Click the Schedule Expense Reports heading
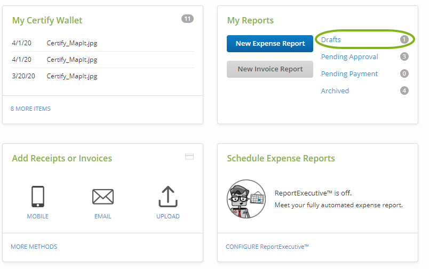This screenshot has width=429, height=269. [x=281, y=158]
